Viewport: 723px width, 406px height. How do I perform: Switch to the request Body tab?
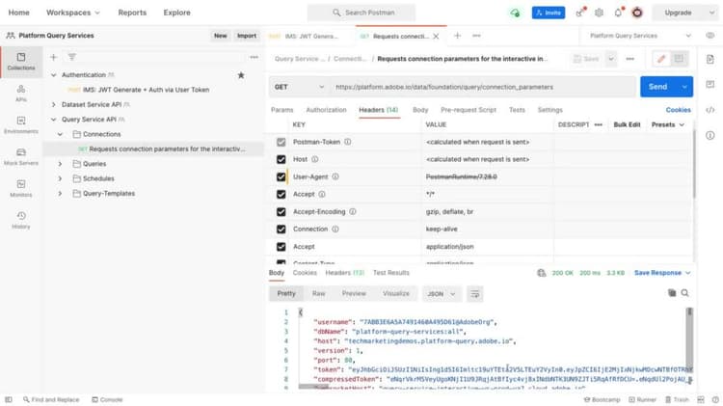click(x=420, y=110)
